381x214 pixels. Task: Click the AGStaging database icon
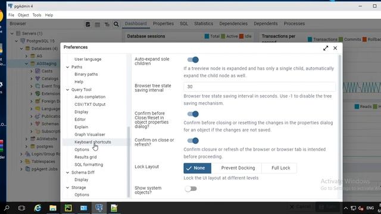pyautogui.click(x=33, y=64)
